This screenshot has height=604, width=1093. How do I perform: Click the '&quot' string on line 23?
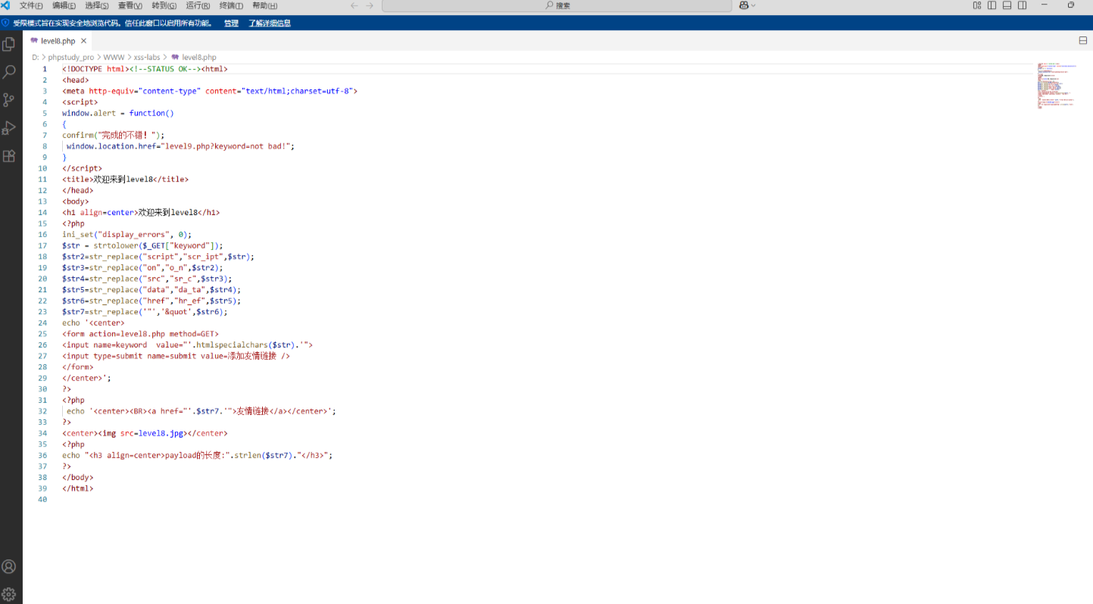tap(176, 312)
